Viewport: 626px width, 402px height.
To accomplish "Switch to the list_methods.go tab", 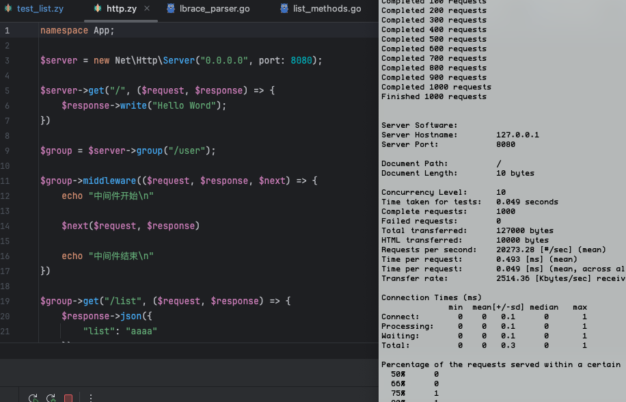I will 327,9.
